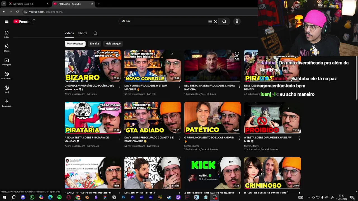Open the Você sidebar section
358x201 pixels.
pyautogui.click(x=7, y=89)
